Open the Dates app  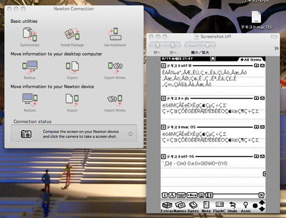tap(193, 207)
